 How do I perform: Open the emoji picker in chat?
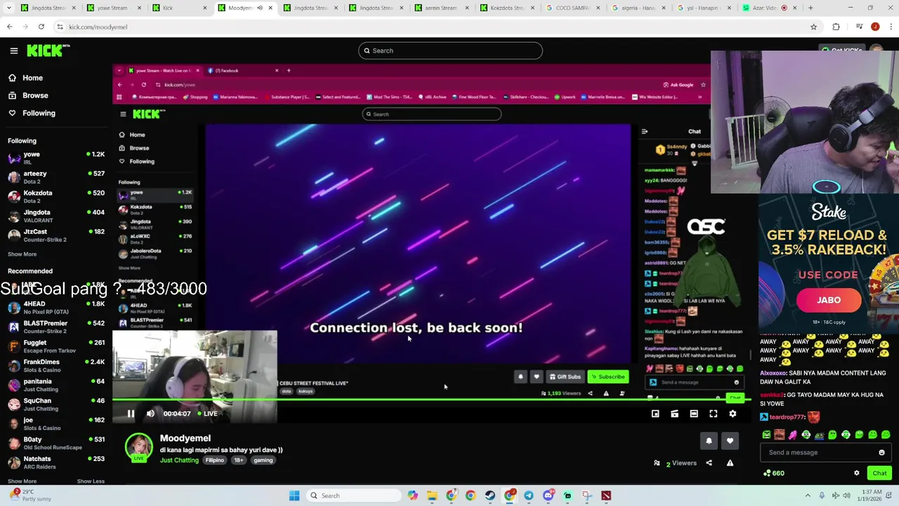[881, 453]
